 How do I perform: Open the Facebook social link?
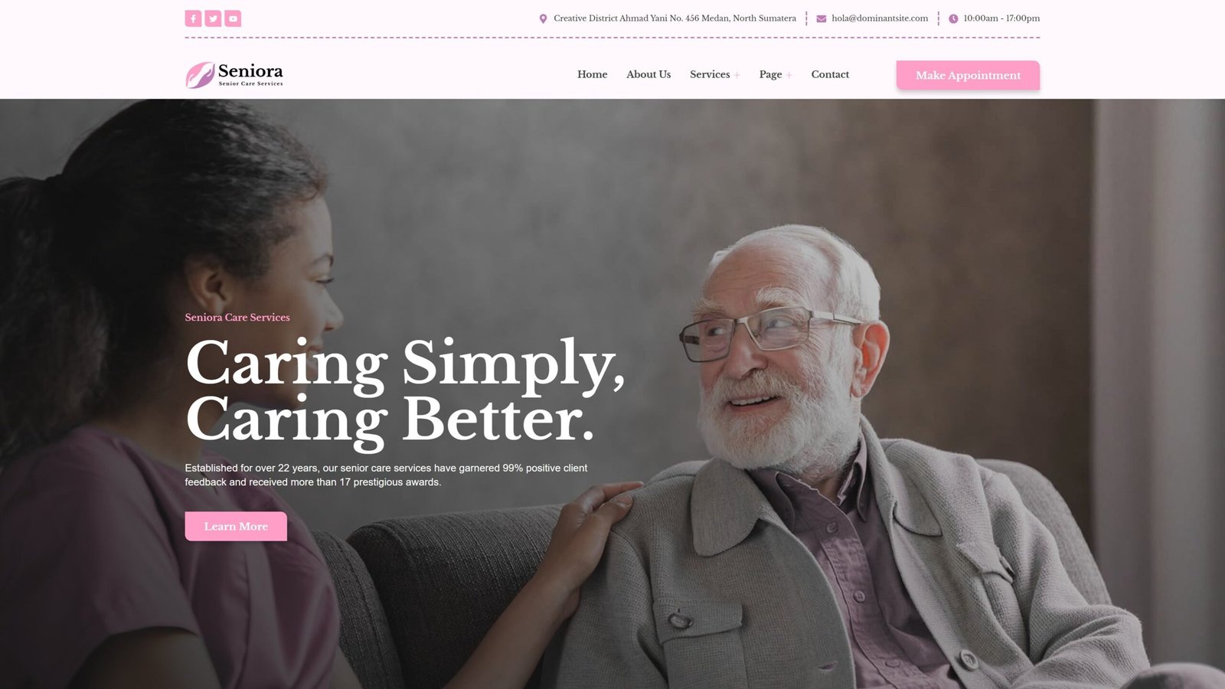click(193, 18)
